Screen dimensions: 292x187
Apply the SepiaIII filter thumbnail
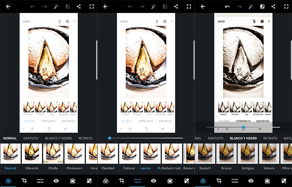click(205, 153)
